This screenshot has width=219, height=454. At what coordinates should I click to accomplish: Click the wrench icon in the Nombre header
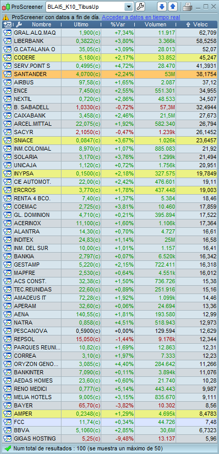pos(18,25)
